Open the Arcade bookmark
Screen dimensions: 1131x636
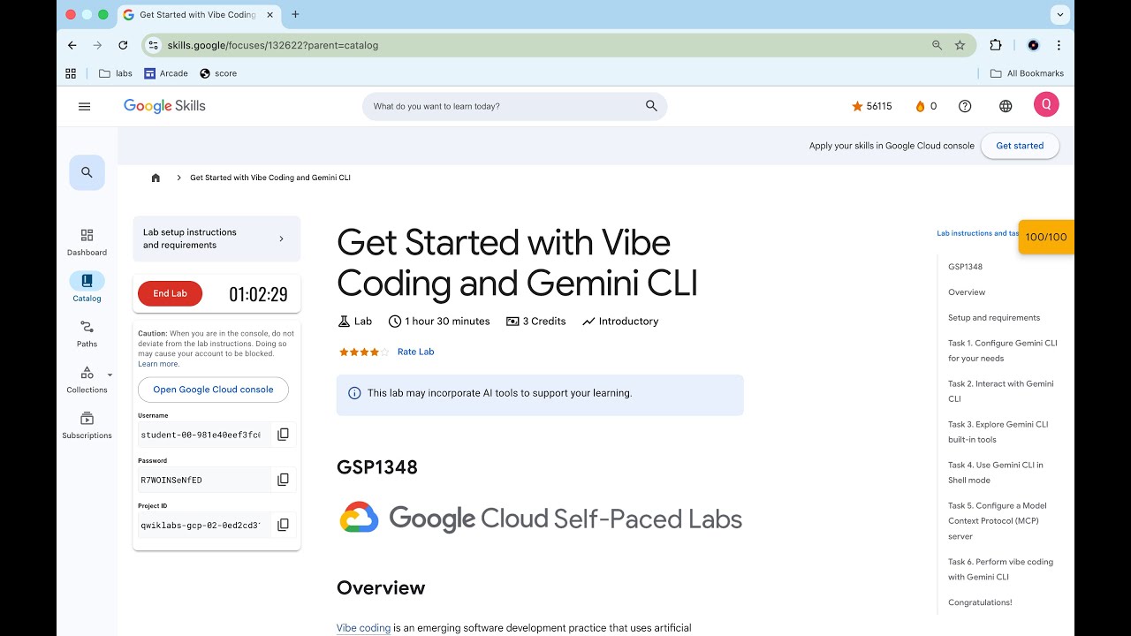(x=166, y=73)
